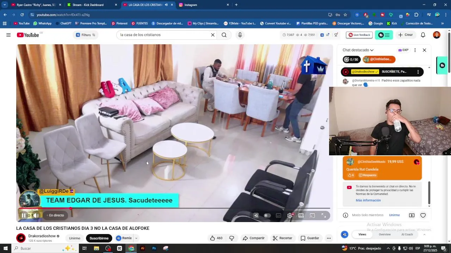Close the live chat panel
This screenshot has width=451, height=253.
[425, 50]
